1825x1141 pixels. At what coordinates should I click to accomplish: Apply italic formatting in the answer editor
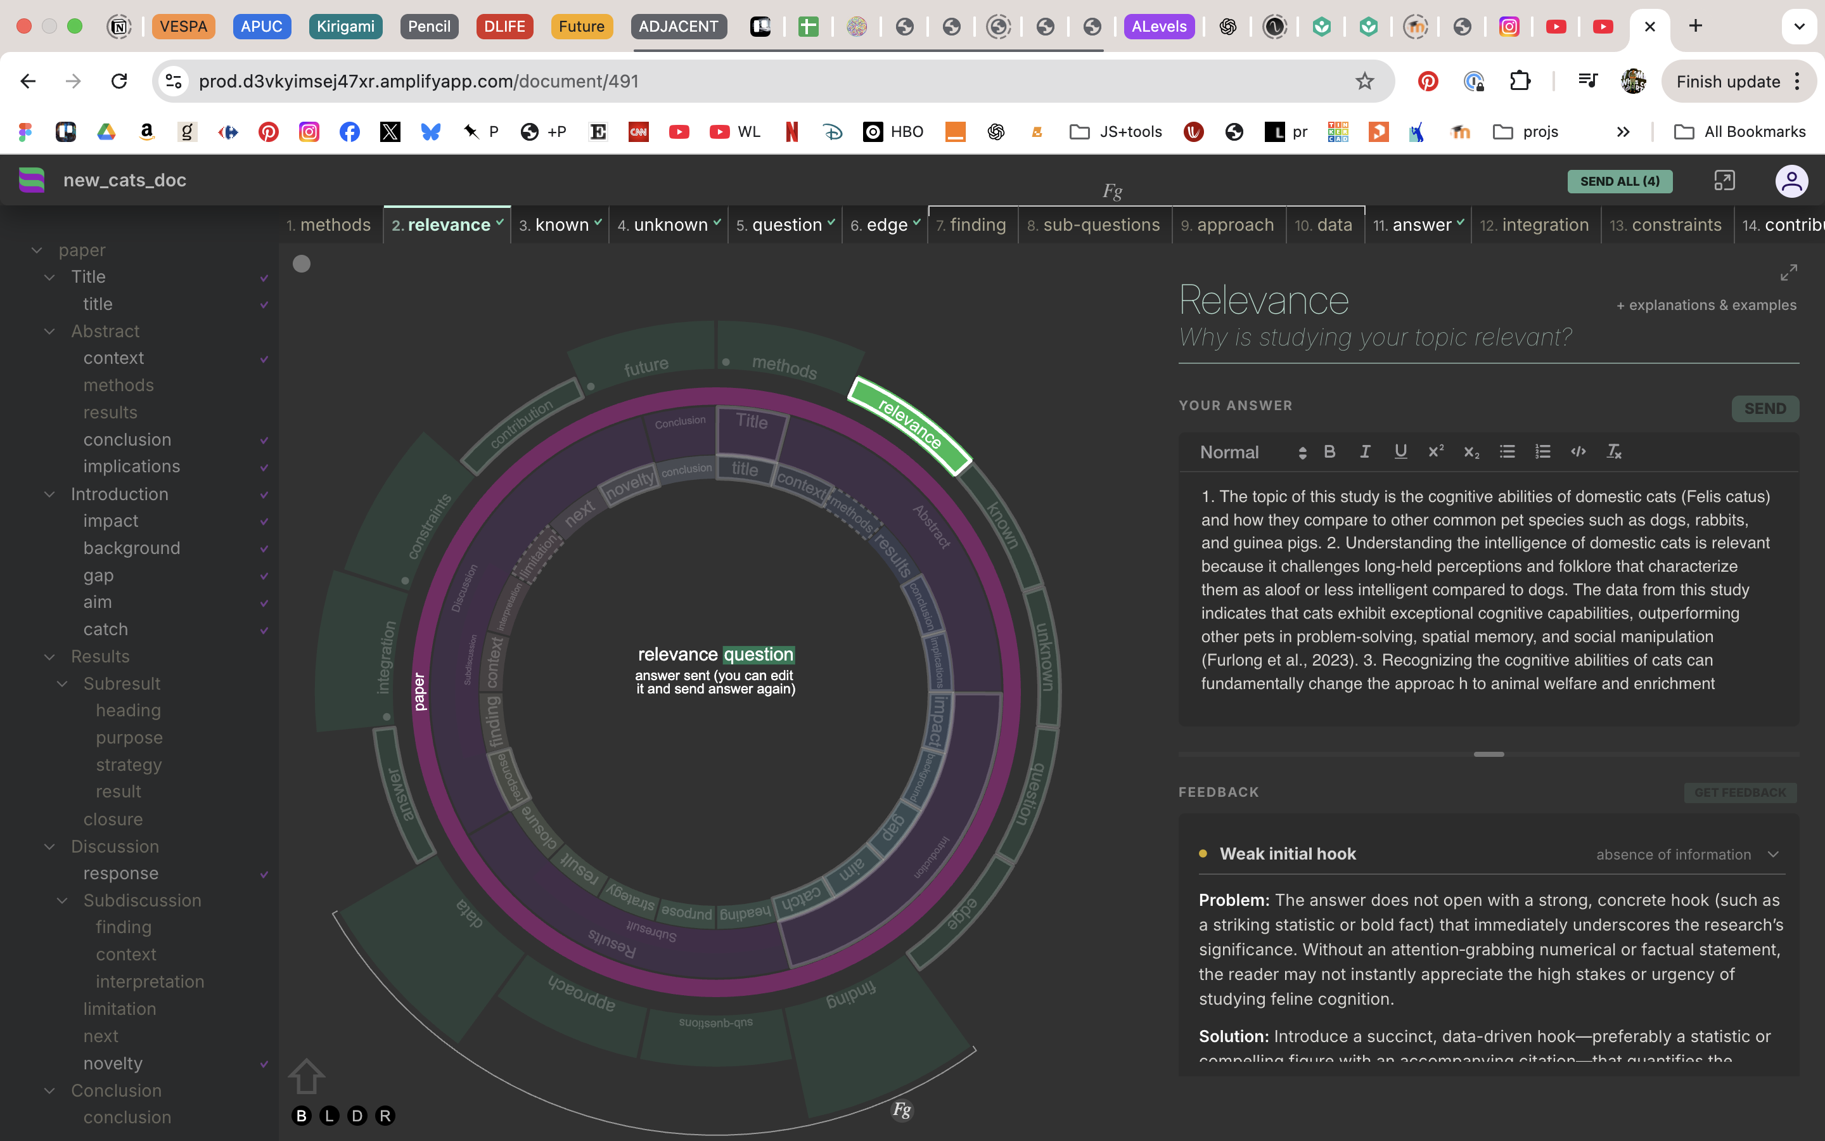pos(1365,451)
